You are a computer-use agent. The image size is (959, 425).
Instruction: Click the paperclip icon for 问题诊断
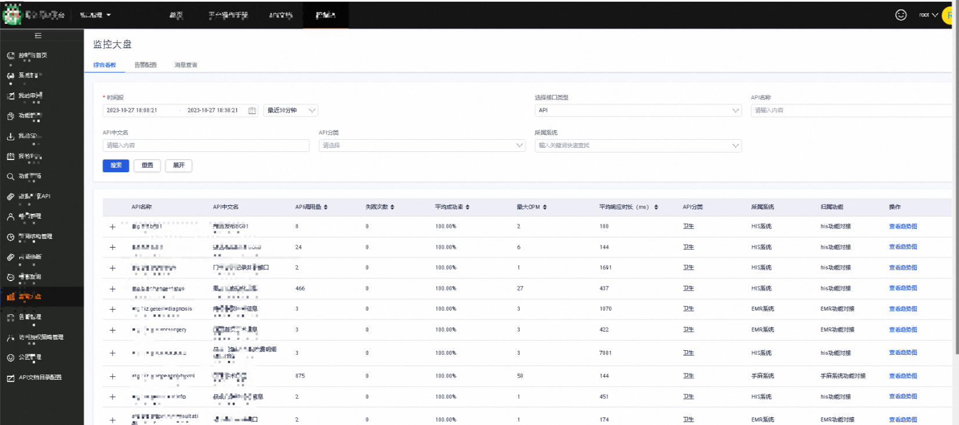click(x=10, y=257)
